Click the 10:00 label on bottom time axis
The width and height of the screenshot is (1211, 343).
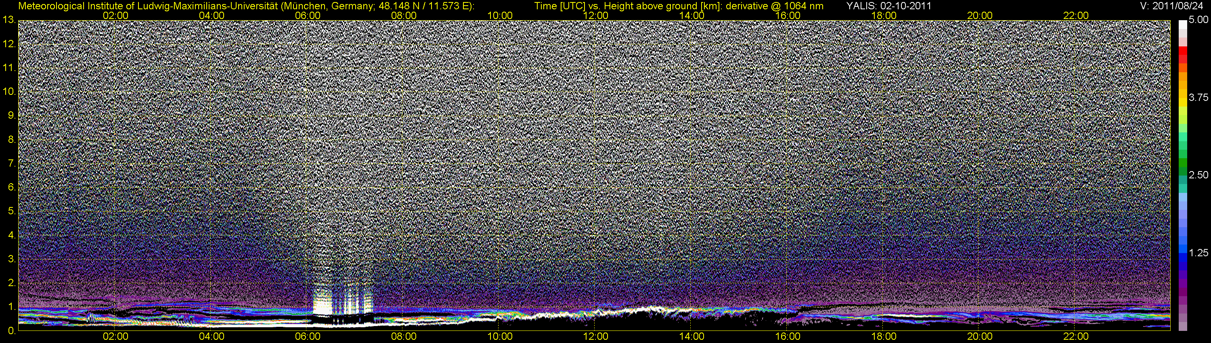500,337
